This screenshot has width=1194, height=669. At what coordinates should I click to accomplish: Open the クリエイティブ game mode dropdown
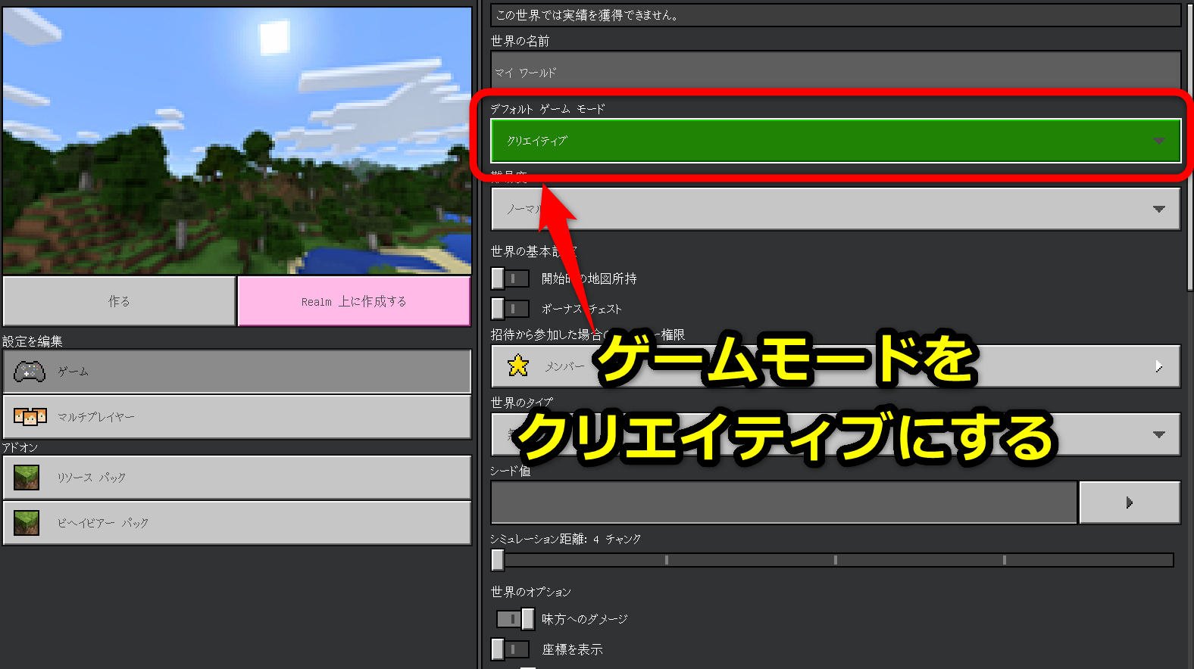pyautogui.click(x=835, y=141)
